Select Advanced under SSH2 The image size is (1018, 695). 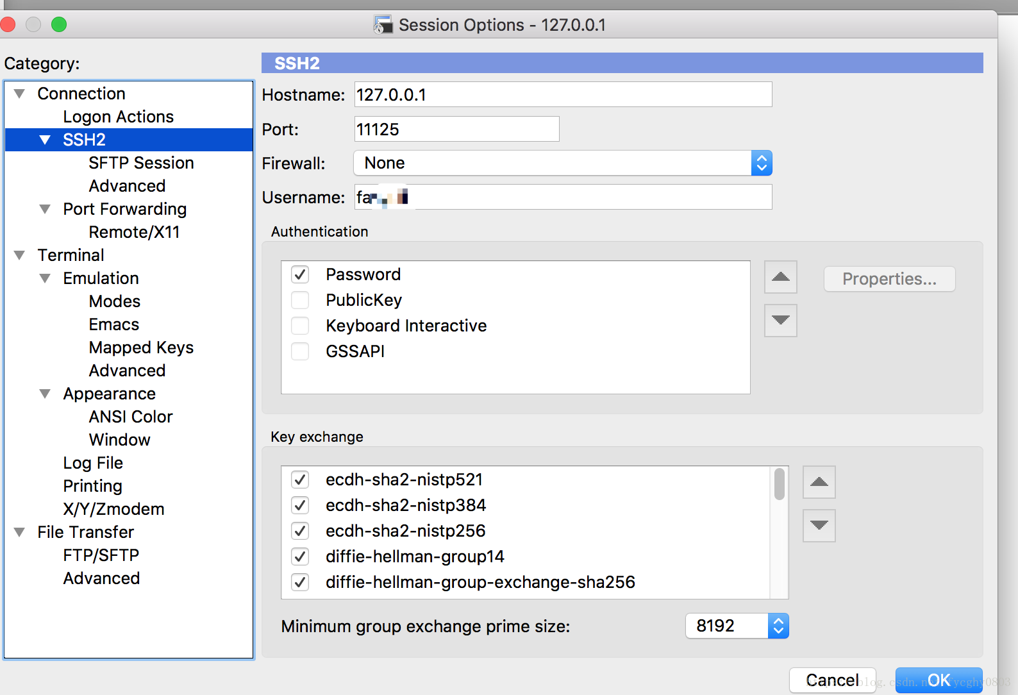pyautogui.click(x=128, y=186)
